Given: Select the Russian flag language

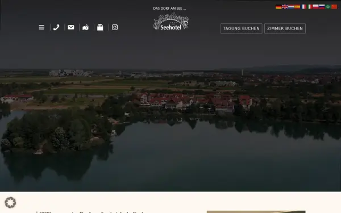Looking at the screenshot, I should click(322, 7).
